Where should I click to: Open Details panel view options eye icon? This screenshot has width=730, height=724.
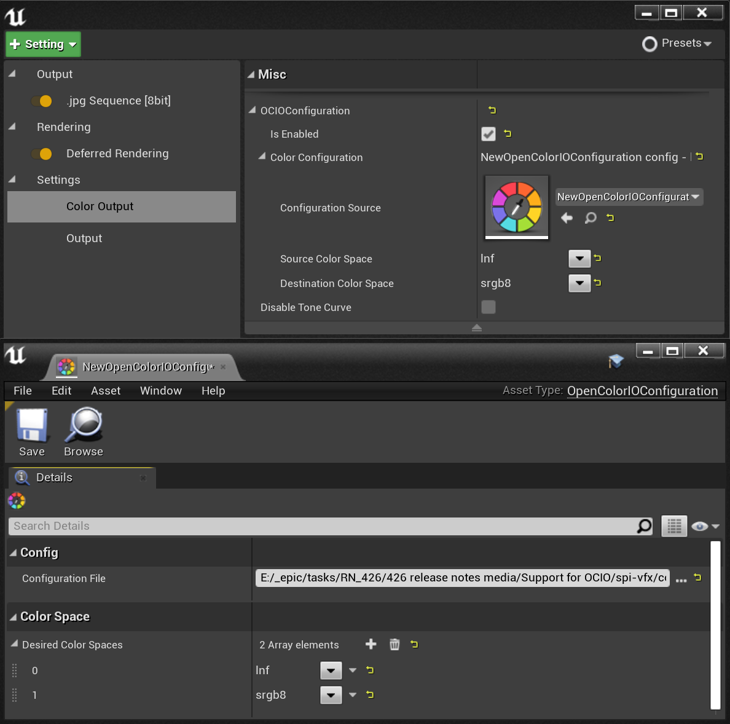pyautogui.click(x=700, y=526)
